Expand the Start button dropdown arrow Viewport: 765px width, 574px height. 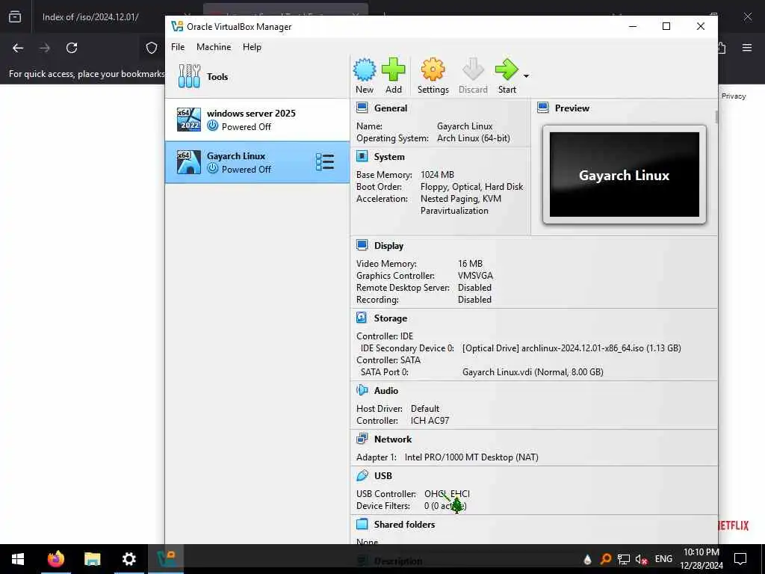pos(526,76)
